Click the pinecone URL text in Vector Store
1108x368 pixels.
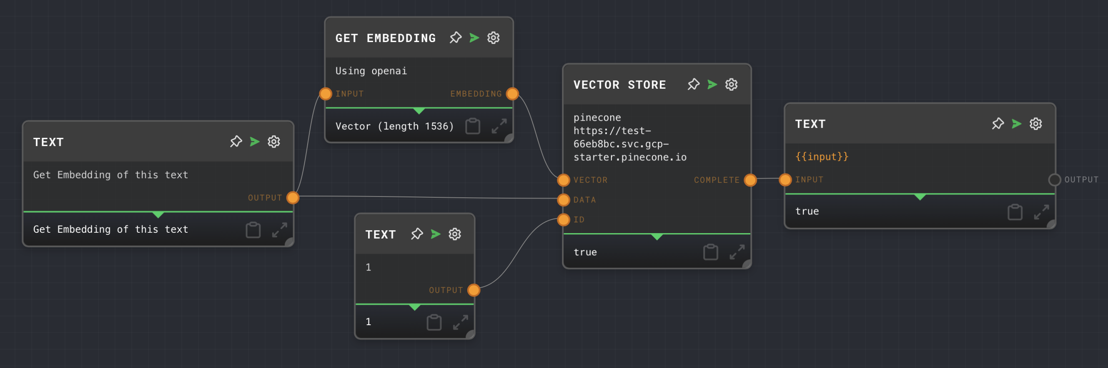(630, 144)
